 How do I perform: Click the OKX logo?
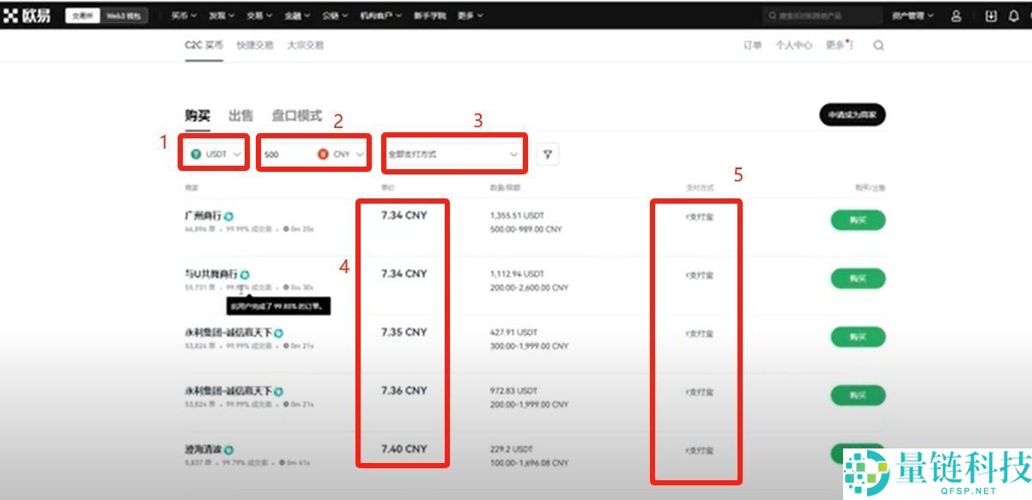tap(26, 15)
